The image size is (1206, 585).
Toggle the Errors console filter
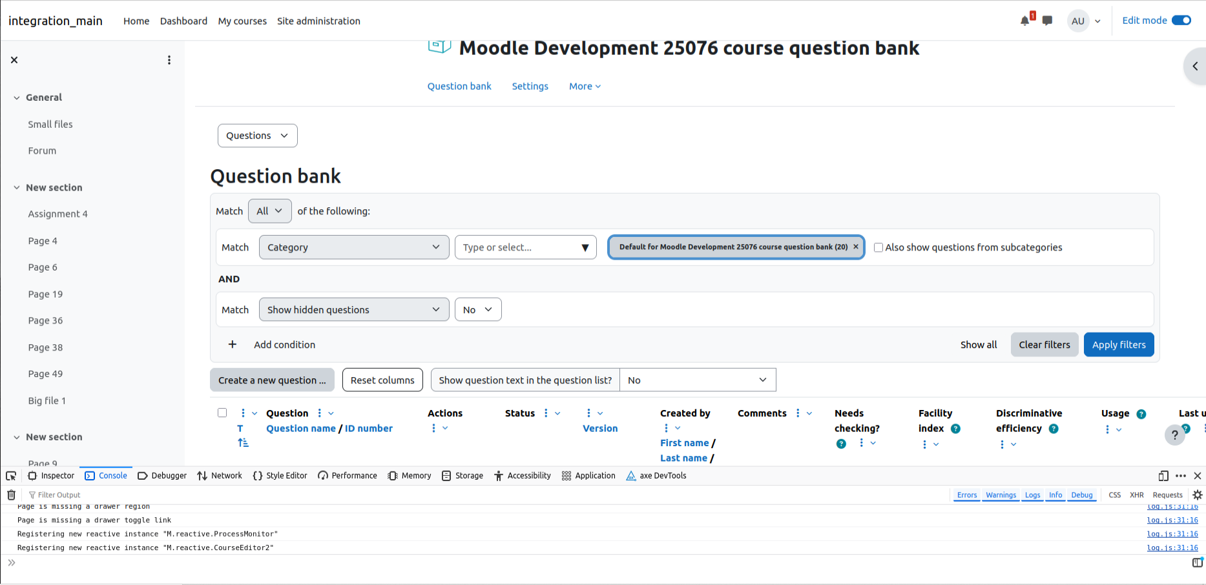(967, 495)
